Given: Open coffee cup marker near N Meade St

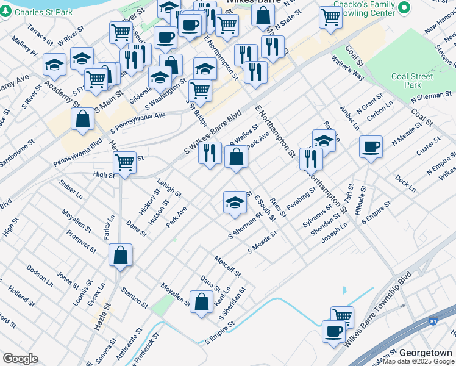Looking at the screenshot, I should pyautogui.click(x=371, y=149).
